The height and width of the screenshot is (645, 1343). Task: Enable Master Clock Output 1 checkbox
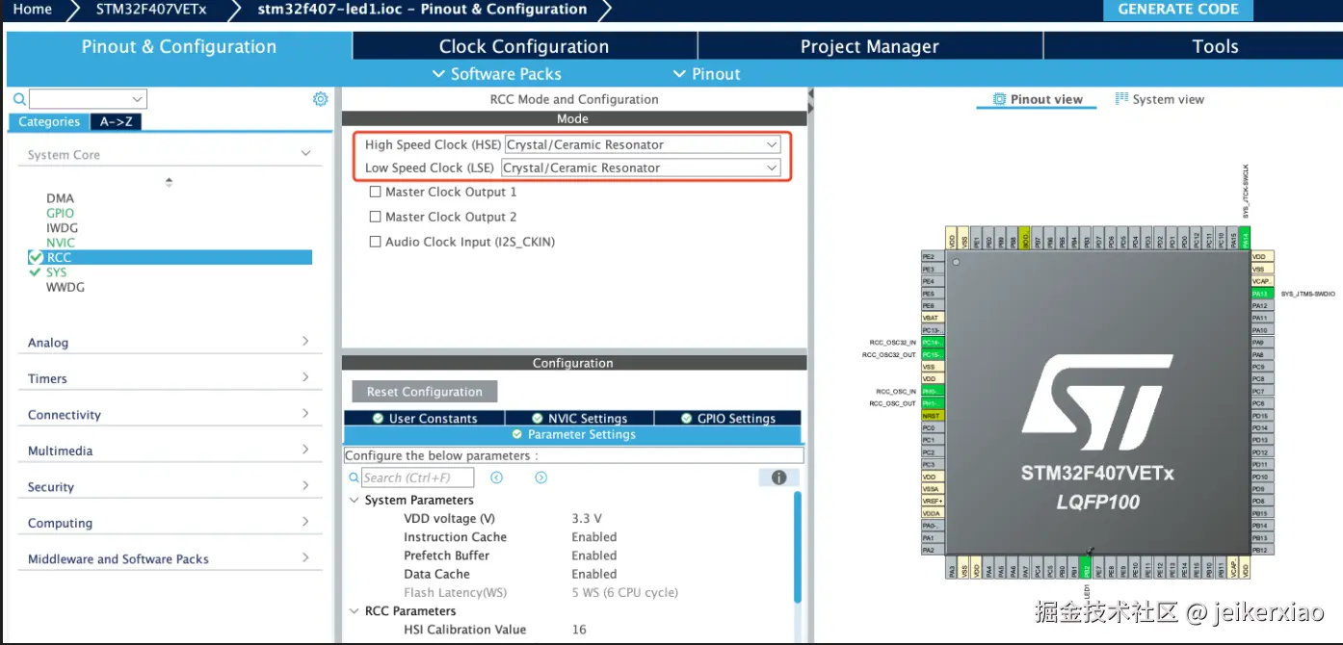point(376,192)
